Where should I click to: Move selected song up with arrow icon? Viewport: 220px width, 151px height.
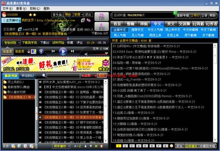(x=91, y=146)
